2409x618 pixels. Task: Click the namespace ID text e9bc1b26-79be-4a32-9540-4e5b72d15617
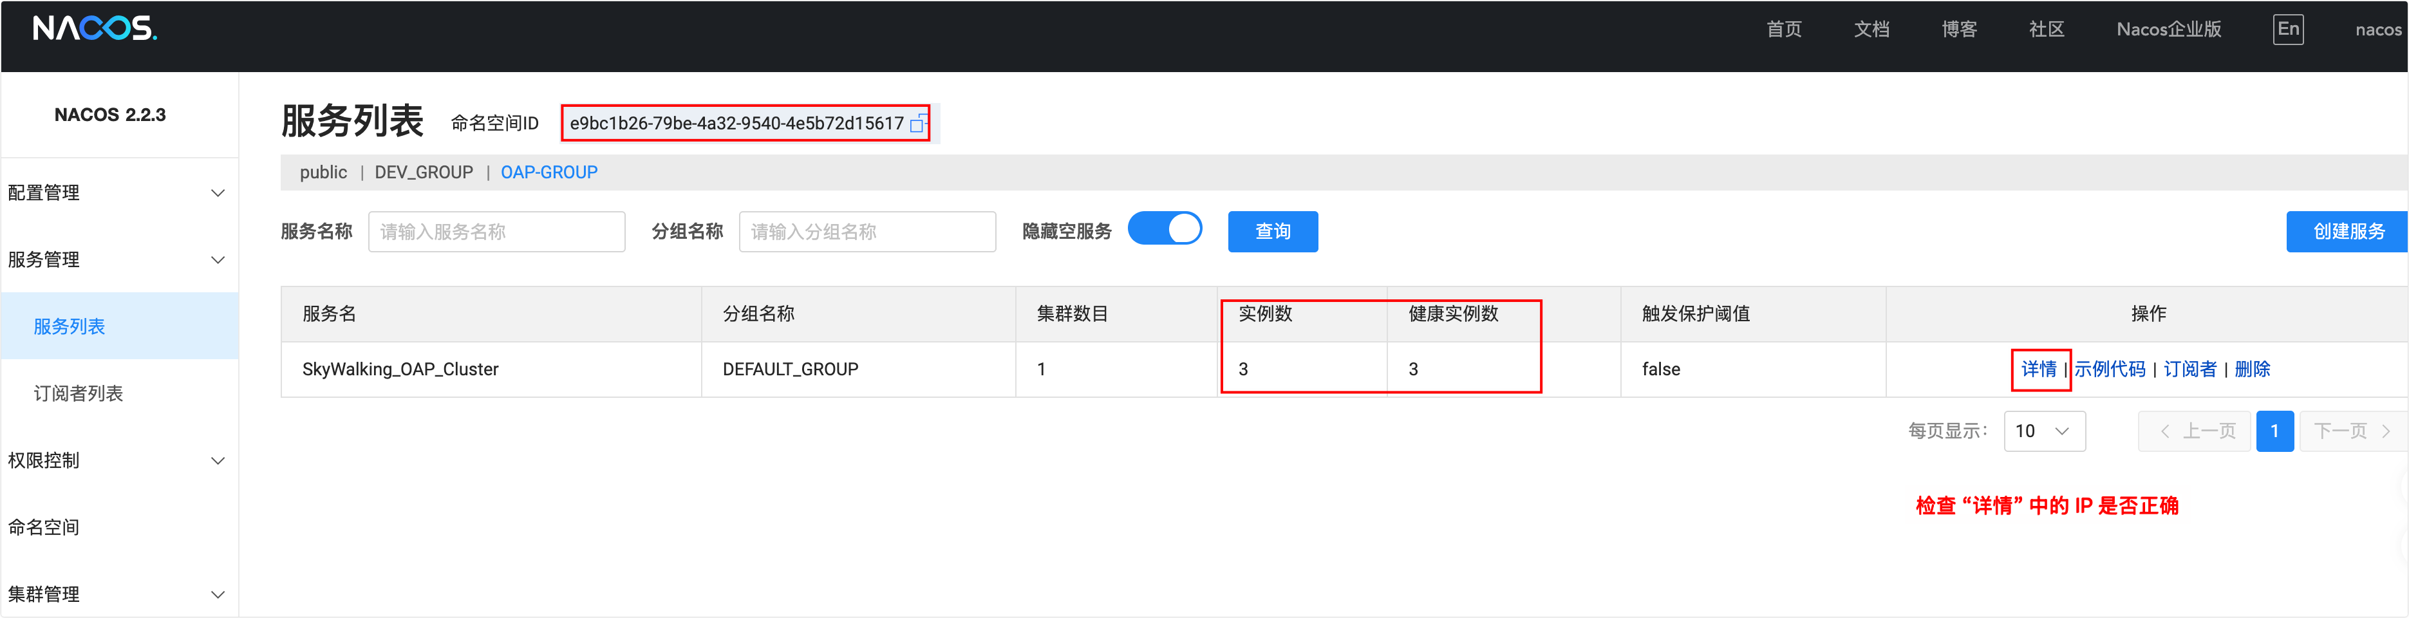click(737, 124)
